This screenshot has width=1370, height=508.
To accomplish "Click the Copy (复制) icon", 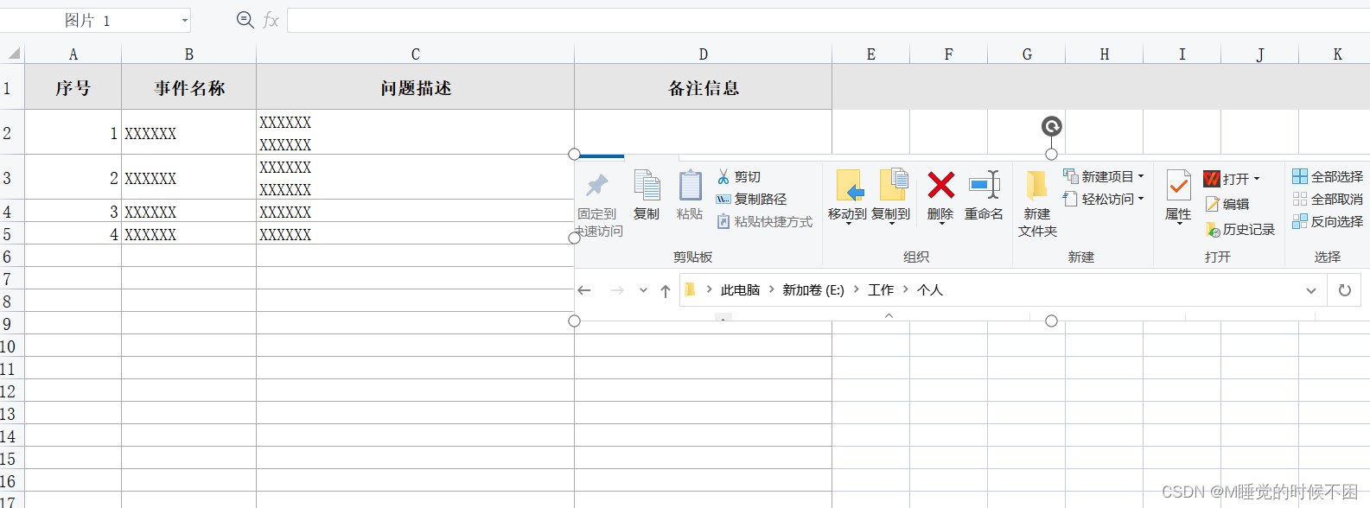I will pyautogui.click(x=647, y=185).
